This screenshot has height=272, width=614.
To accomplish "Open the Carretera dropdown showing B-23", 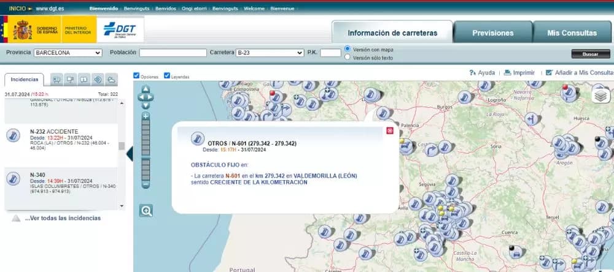I will 269,53.
